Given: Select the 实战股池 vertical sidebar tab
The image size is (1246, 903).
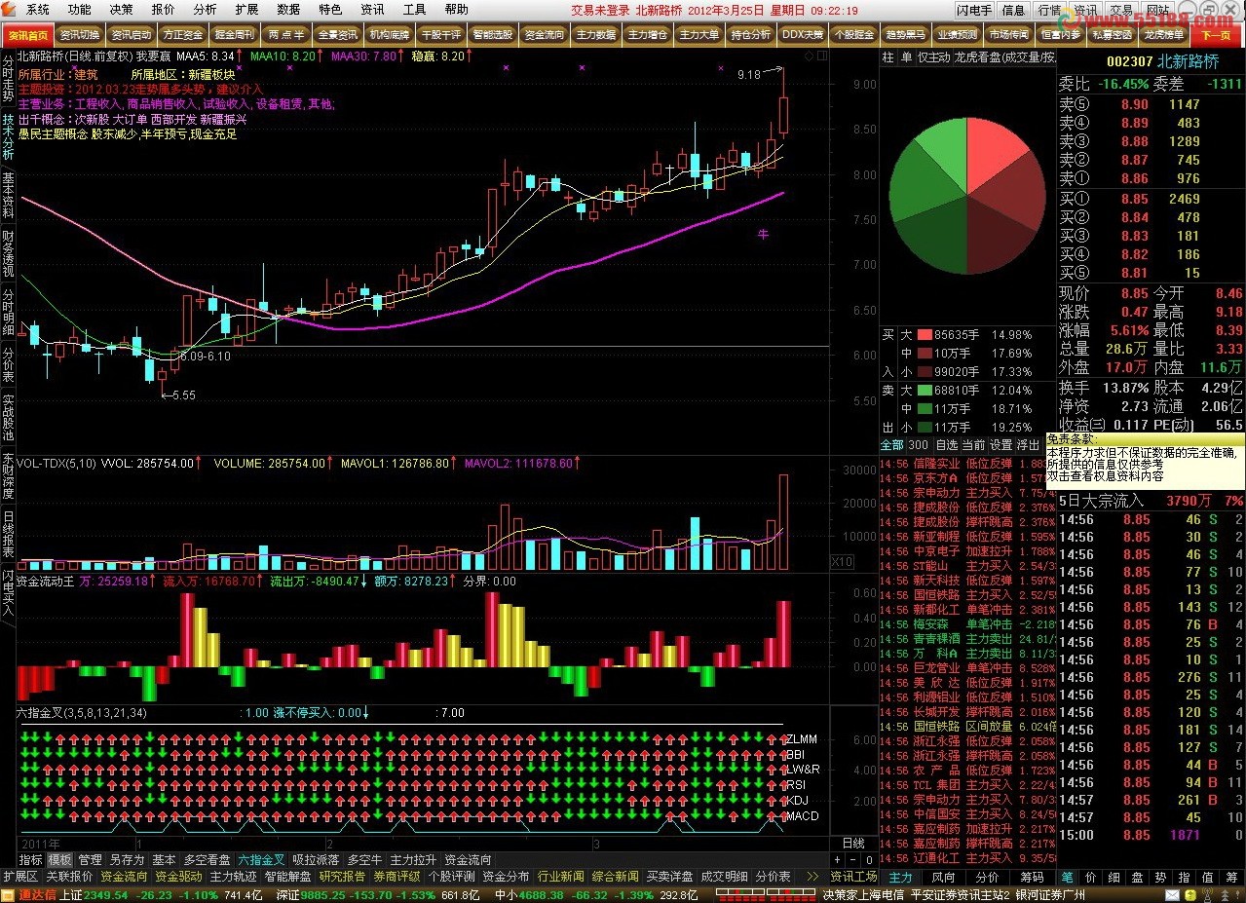Looking at the screenshot, I should [x=8, y=417].
